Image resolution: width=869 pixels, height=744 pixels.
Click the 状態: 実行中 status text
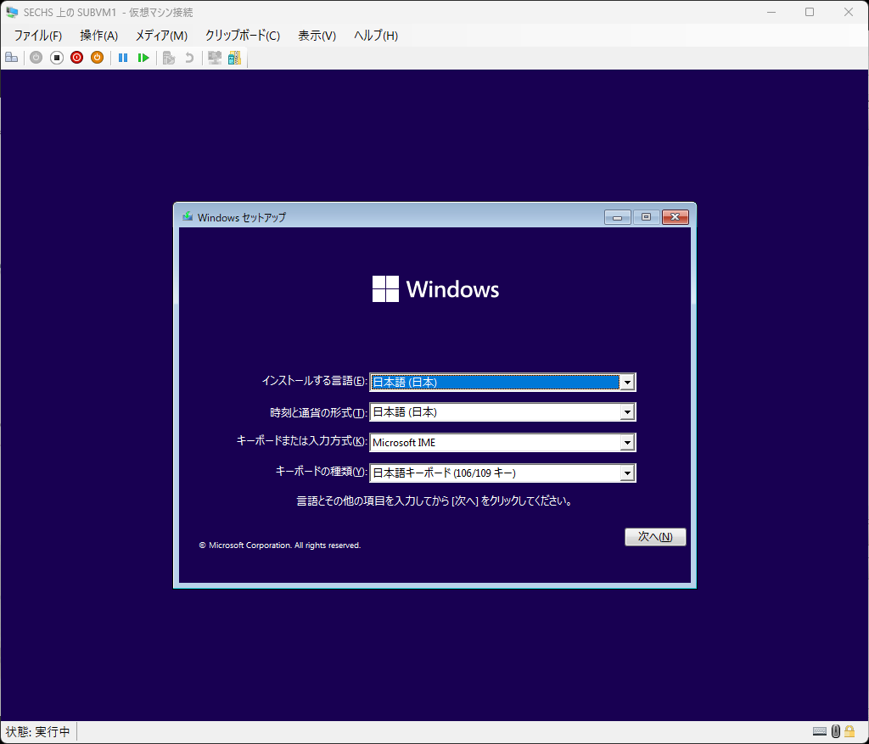coord(37,732)
